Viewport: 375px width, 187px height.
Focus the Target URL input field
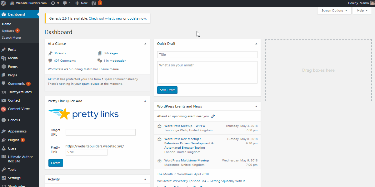click(x=101, y=132)
